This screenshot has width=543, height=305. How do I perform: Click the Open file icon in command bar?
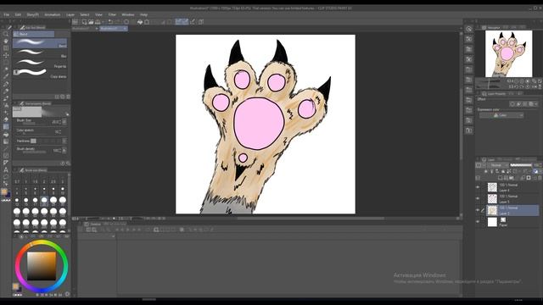(91, 22)
